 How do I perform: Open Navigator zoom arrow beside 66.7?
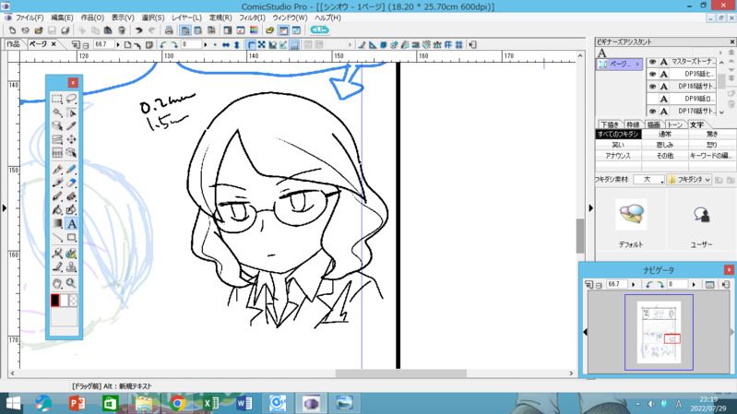coord(633,284)
